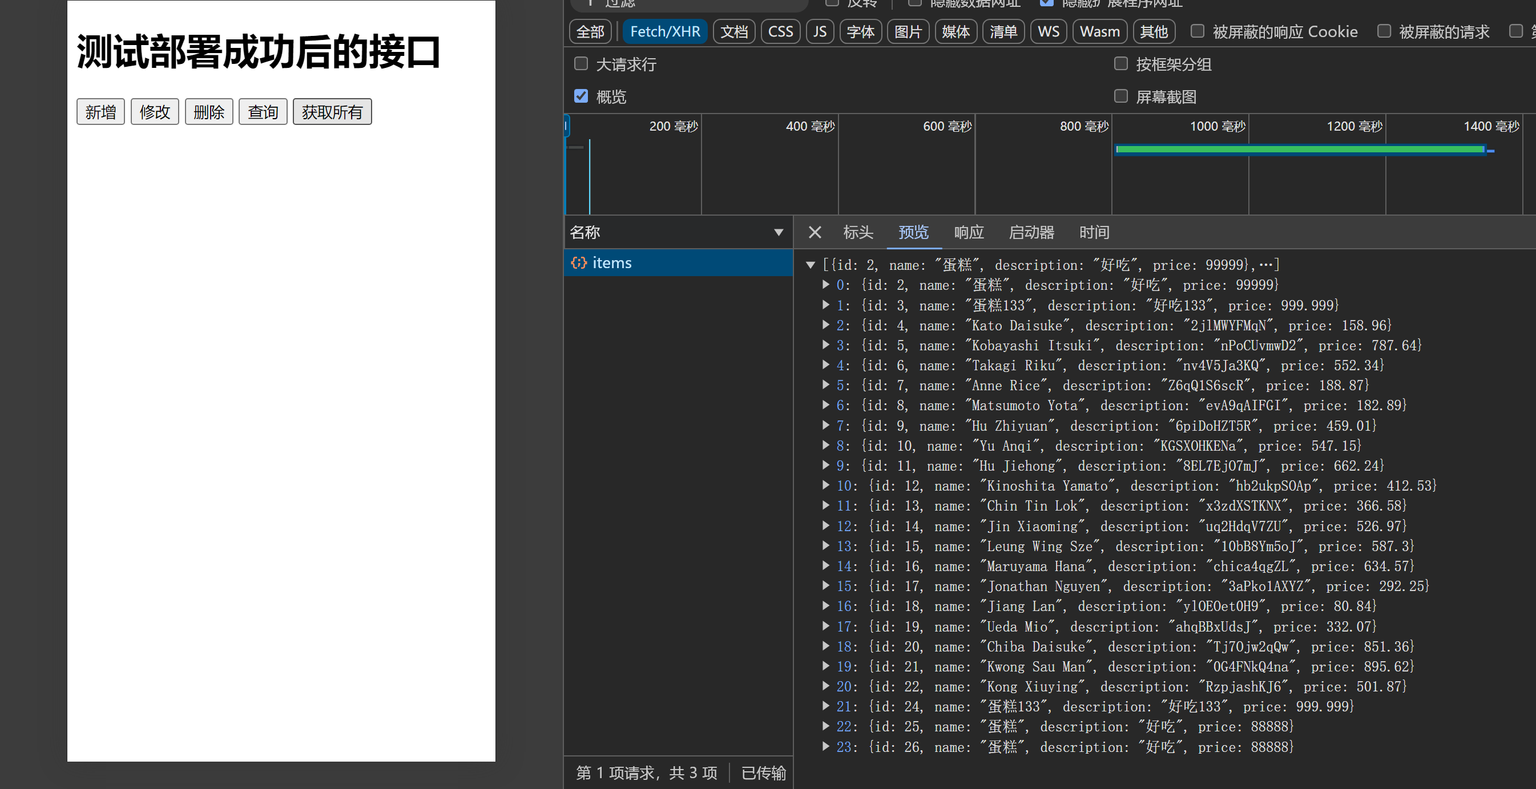Check 被屏蔽的响应 Cookie option

1198,31
